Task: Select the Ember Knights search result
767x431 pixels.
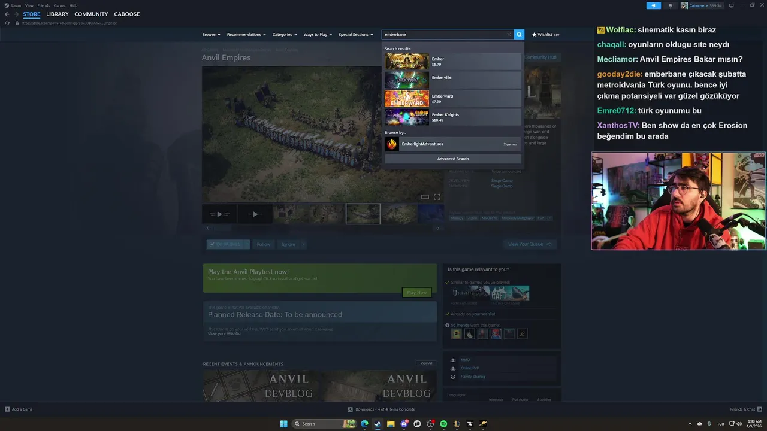Action: 452,117
